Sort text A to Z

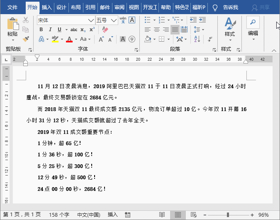pyautogui.click(x=197, y=39)
